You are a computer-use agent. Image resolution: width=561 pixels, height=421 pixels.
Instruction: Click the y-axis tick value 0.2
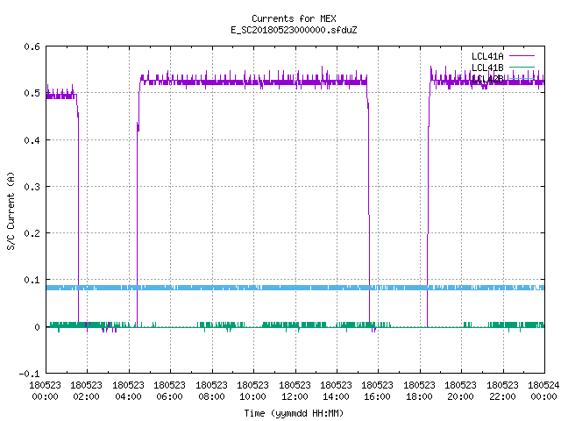click(x=32, y=233)
